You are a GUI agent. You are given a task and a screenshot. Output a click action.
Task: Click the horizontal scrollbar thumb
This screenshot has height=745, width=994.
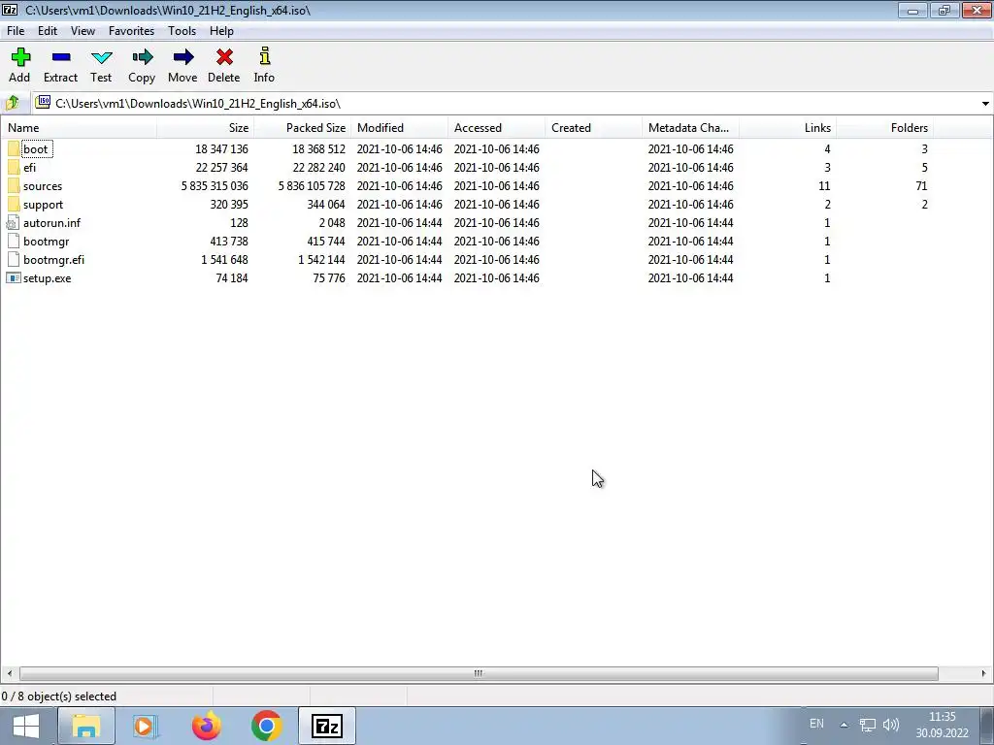click(x=479, y=673)
